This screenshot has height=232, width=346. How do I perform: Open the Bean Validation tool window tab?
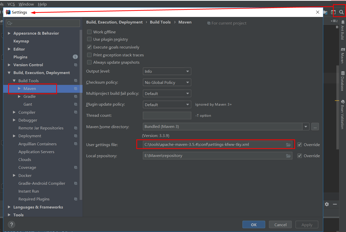pyautogui.click(x=342, y=114)
